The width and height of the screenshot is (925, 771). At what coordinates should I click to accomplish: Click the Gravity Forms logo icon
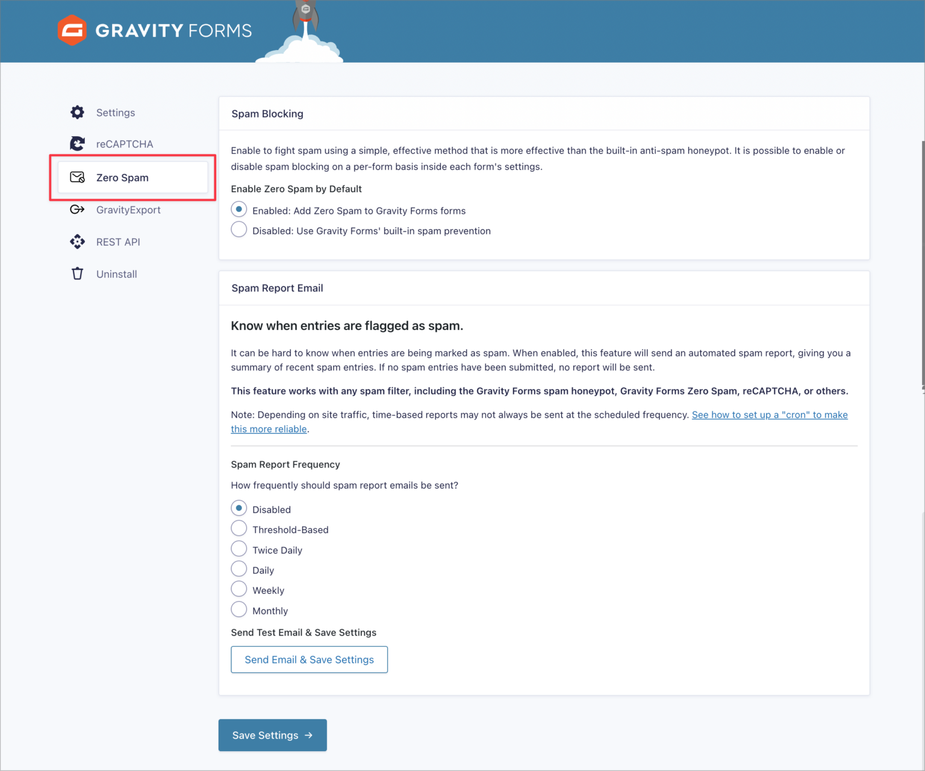click(72, 30)
